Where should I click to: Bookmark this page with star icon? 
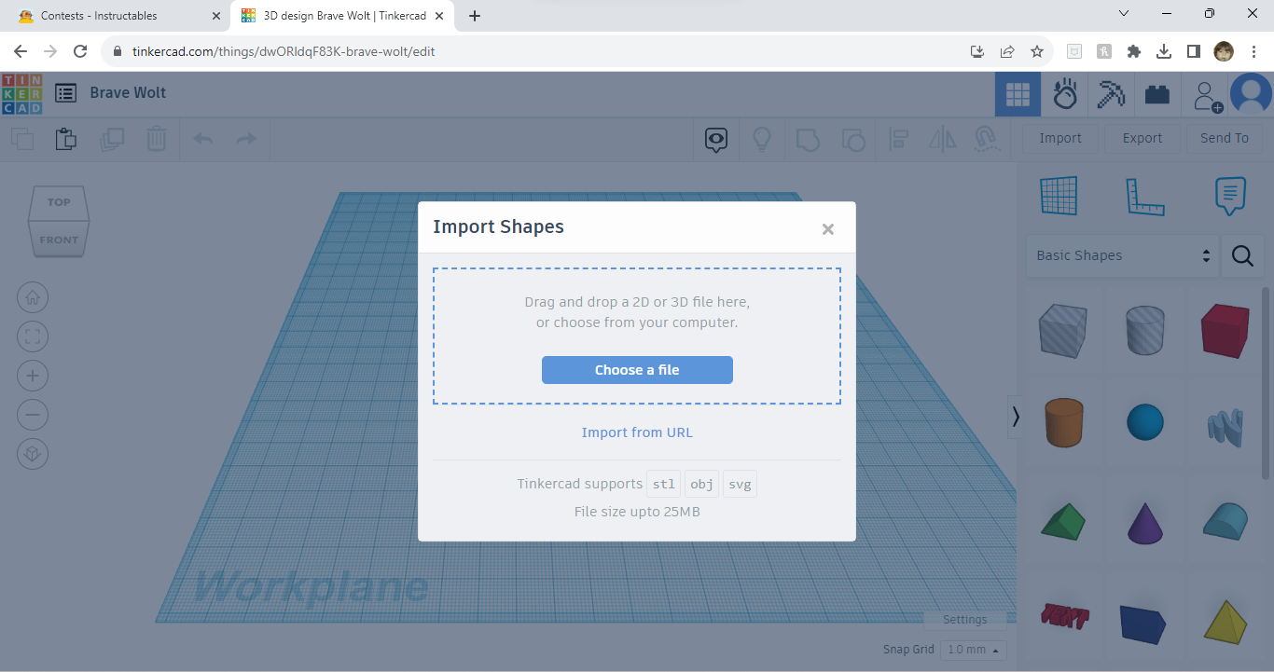pos(1037,51)
